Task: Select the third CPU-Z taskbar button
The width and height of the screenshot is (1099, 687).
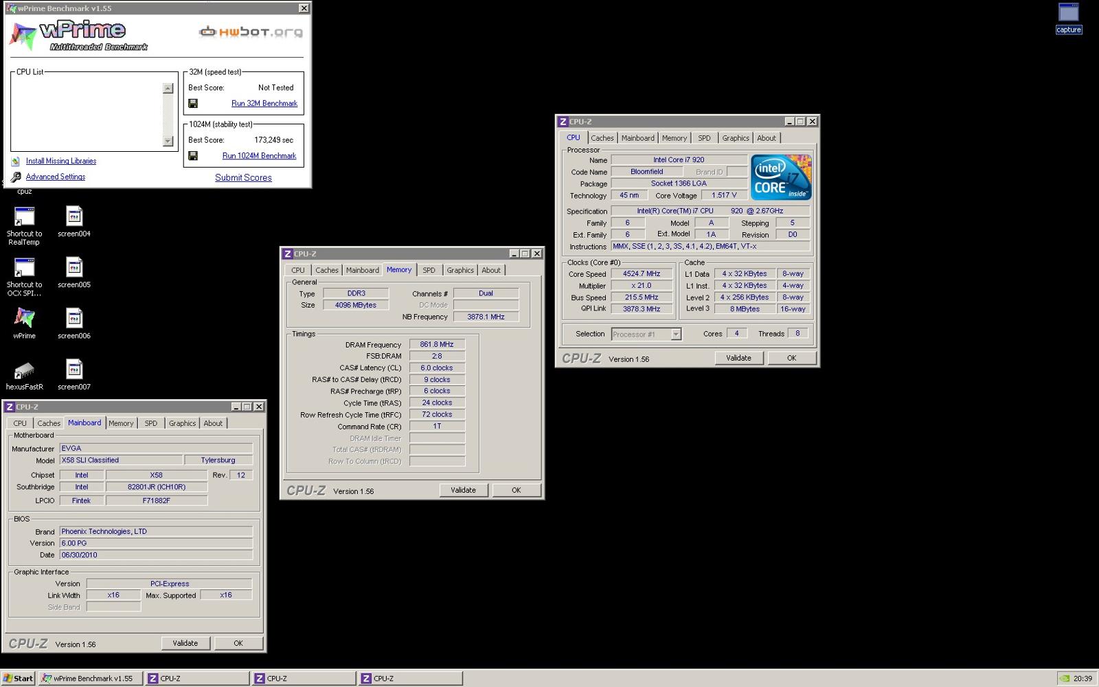Action: (411, 678)
